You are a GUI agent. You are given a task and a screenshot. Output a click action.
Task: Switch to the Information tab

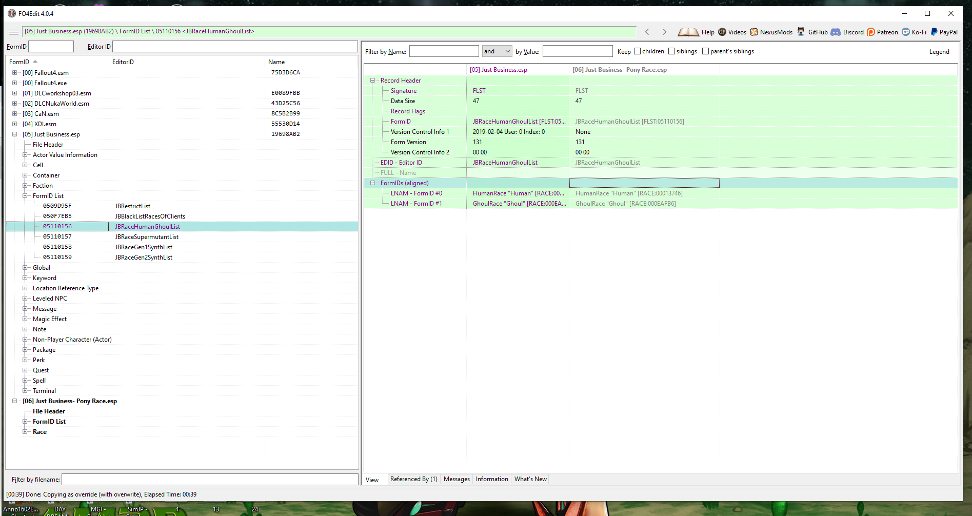coord(492,479)
